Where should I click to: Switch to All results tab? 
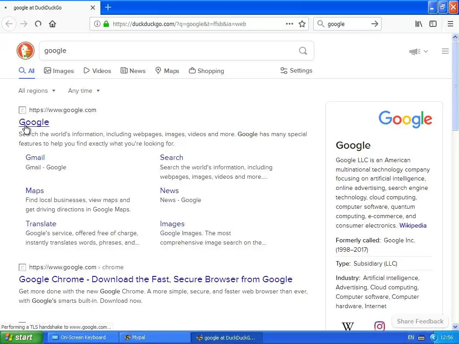[26, 71]
